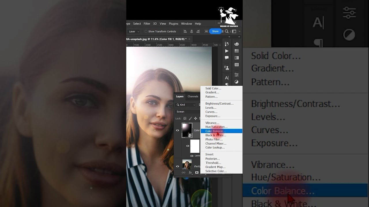Open the Plugins menu
This screenshot has height=207, width=369.
pyautogui.click(x=174, y=24)
